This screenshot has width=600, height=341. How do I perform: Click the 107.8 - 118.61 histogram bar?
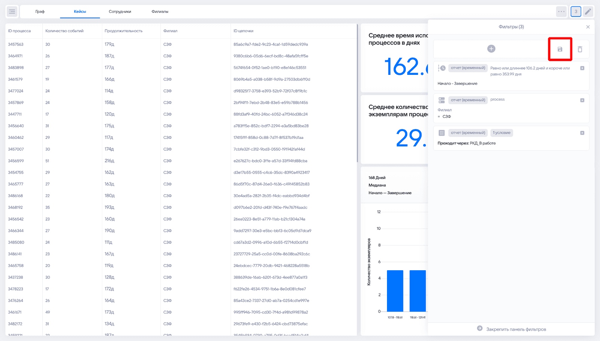coord(395,291)
